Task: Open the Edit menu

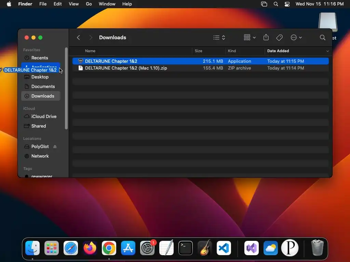Action: tap(57, 4)
